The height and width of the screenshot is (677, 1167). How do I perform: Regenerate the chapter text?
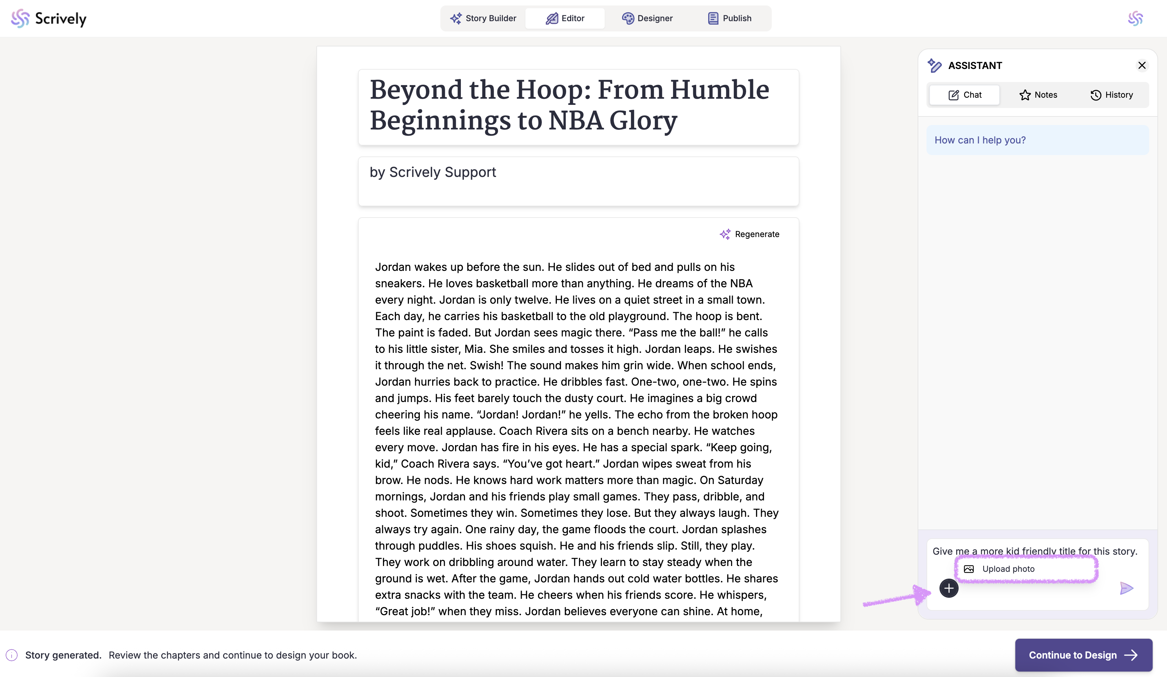[749, 234]
